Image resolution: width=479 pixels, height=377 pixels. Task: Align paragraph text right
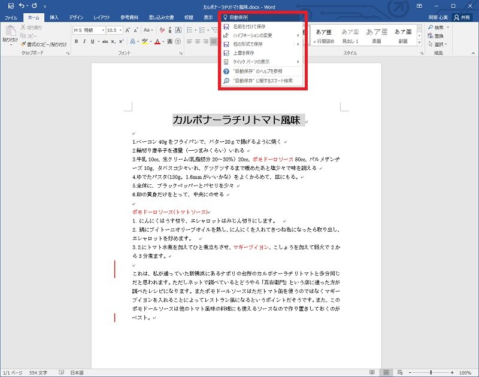click(206, 41)
